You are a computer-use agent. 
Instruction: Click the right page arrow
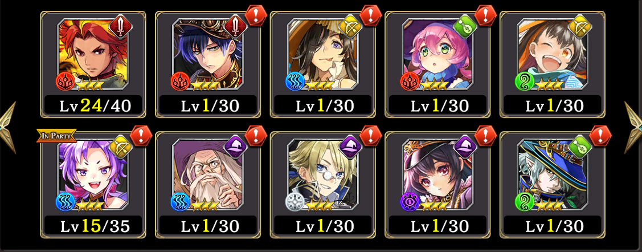634,128
